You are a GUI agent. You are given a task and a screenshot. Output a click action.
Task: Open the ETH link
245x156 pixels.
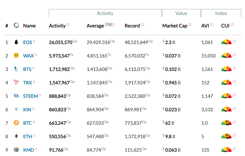(x=28, y=137)
